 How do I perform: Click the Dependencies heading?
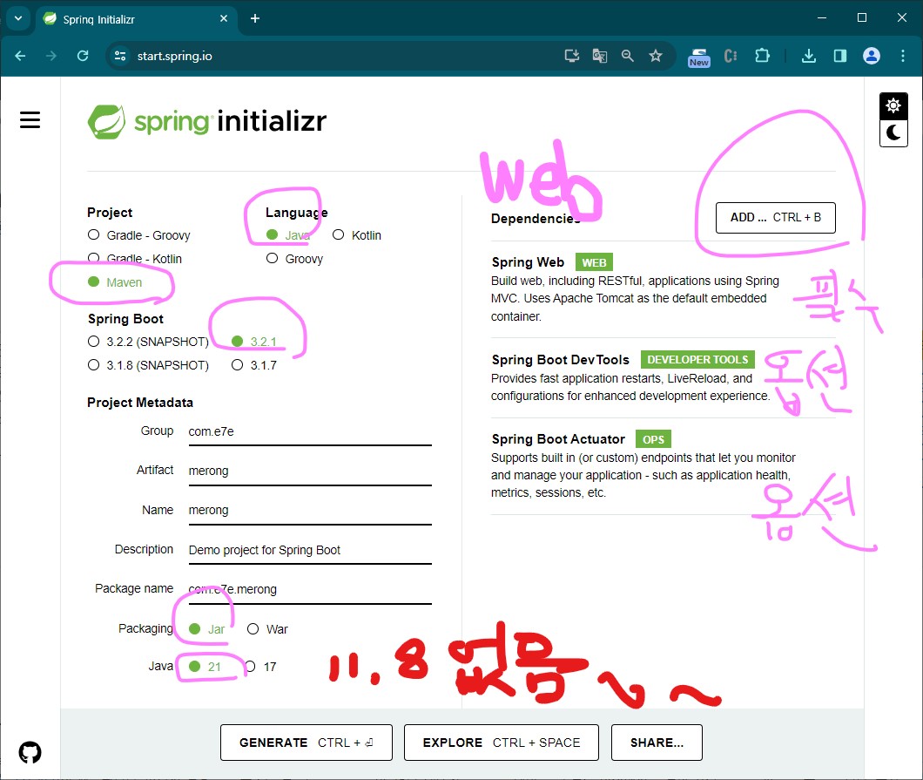pos(536,219)
